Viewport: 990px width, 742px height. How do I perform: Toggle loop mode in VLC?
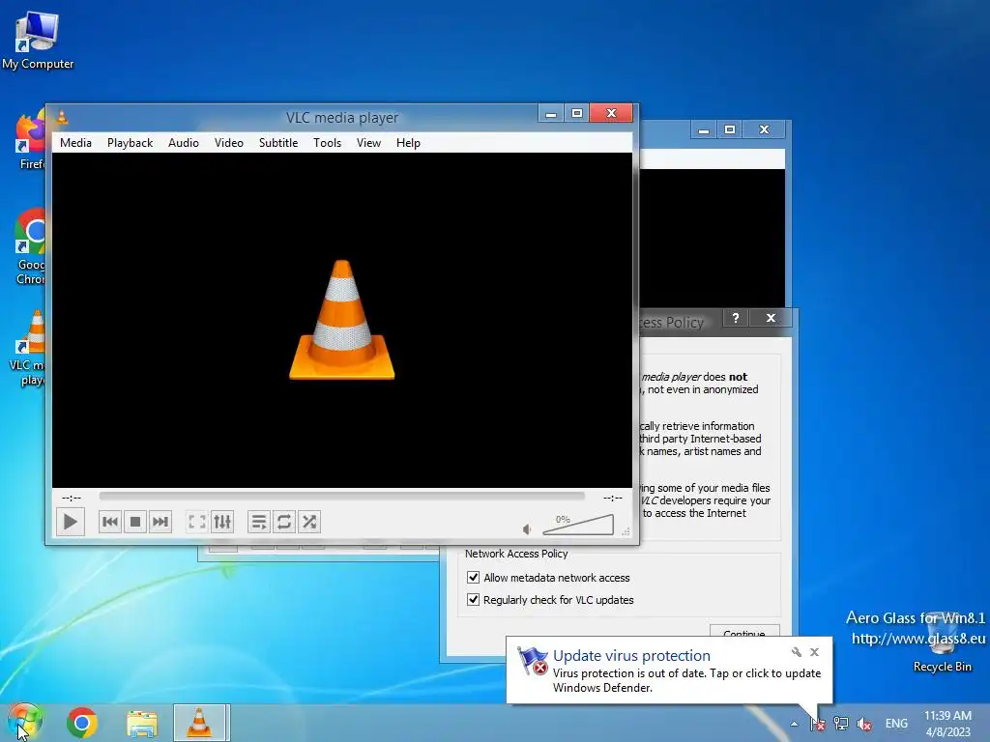(x=284, y=522)
